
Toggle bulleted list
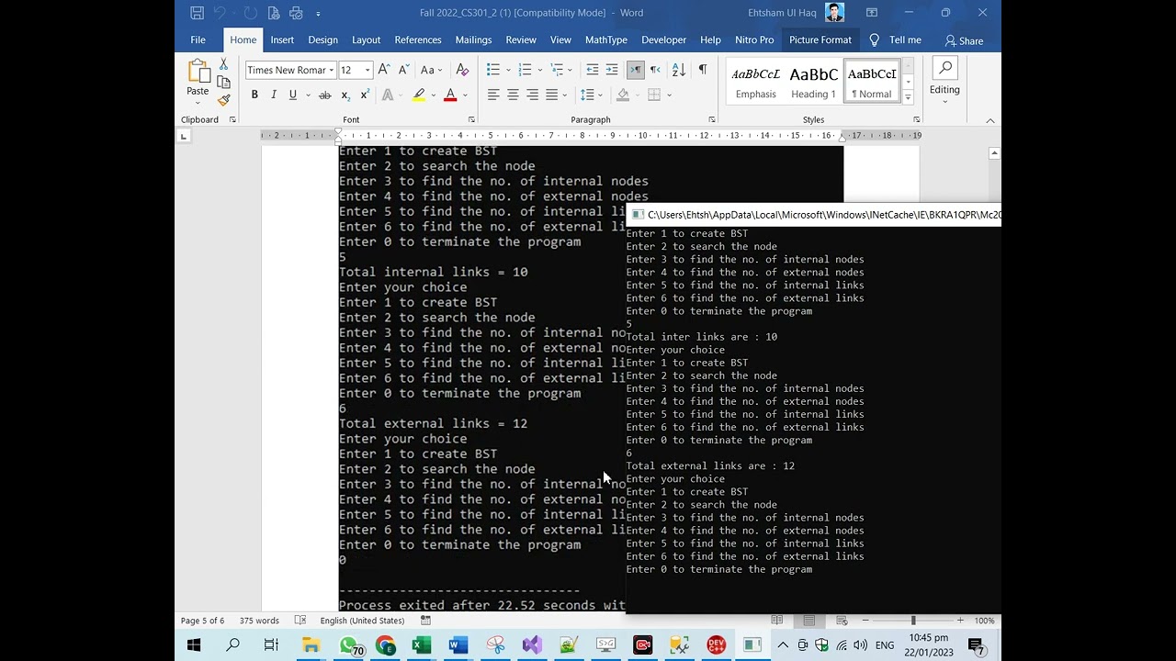pyautogui.click(x=493, y=70)
